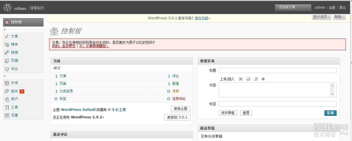
Task: Open the 用户 users icon
Action: (x=7, y=99)
